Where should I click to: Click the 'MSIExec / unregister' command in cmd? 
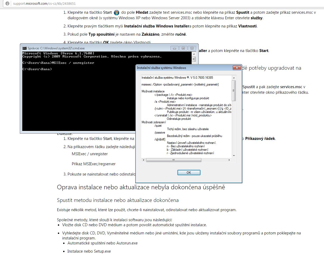pyautogui.click(x=73, y=63)
